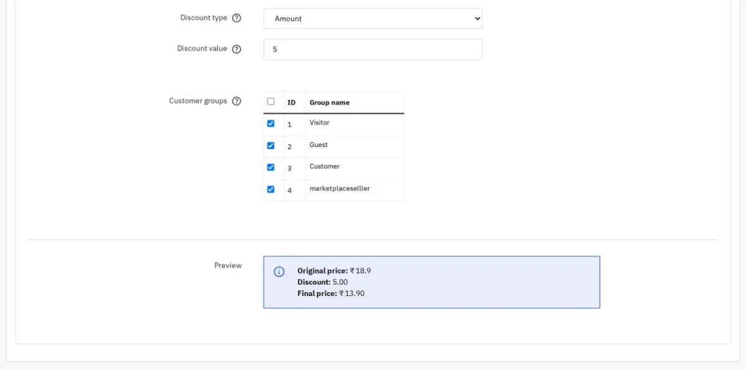
Task: Click the Discount value help icon
Action: (236, 49)
